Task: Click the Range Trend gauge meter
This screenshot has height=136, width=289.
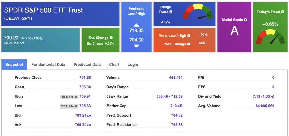Action: pos(198,13)
